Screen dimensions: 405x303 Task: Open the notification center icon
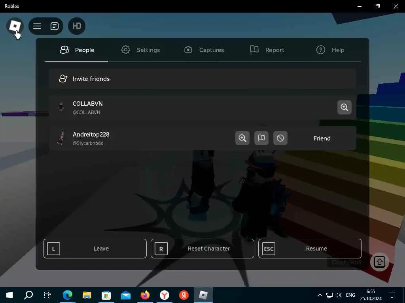[x=392, y=295]
